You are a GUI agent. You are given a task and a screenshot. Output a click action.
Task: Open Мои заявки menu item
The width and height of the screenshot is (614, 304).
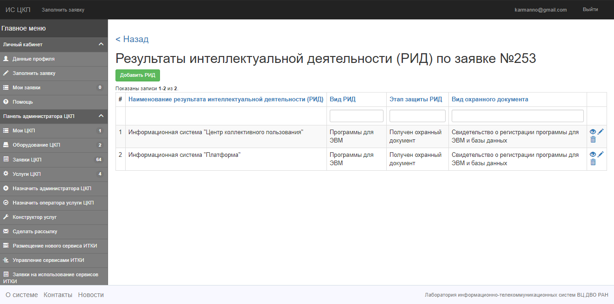coord(54,87)
